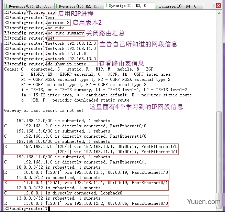Screen dimensions: 225x212
Task: Click 'Gateway of last resort is not set'
Action: (44, 110)
